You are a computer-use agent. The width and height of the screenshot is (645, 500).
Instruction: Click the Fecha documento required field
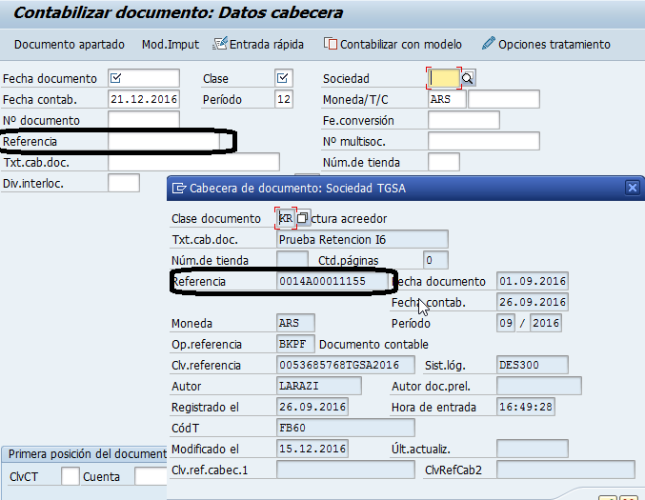143,78
